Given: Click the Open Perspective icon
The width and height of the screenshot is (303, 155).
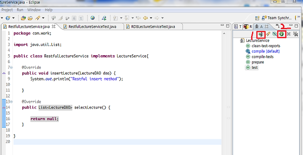Looking at the screenshot, I should 257,18.
